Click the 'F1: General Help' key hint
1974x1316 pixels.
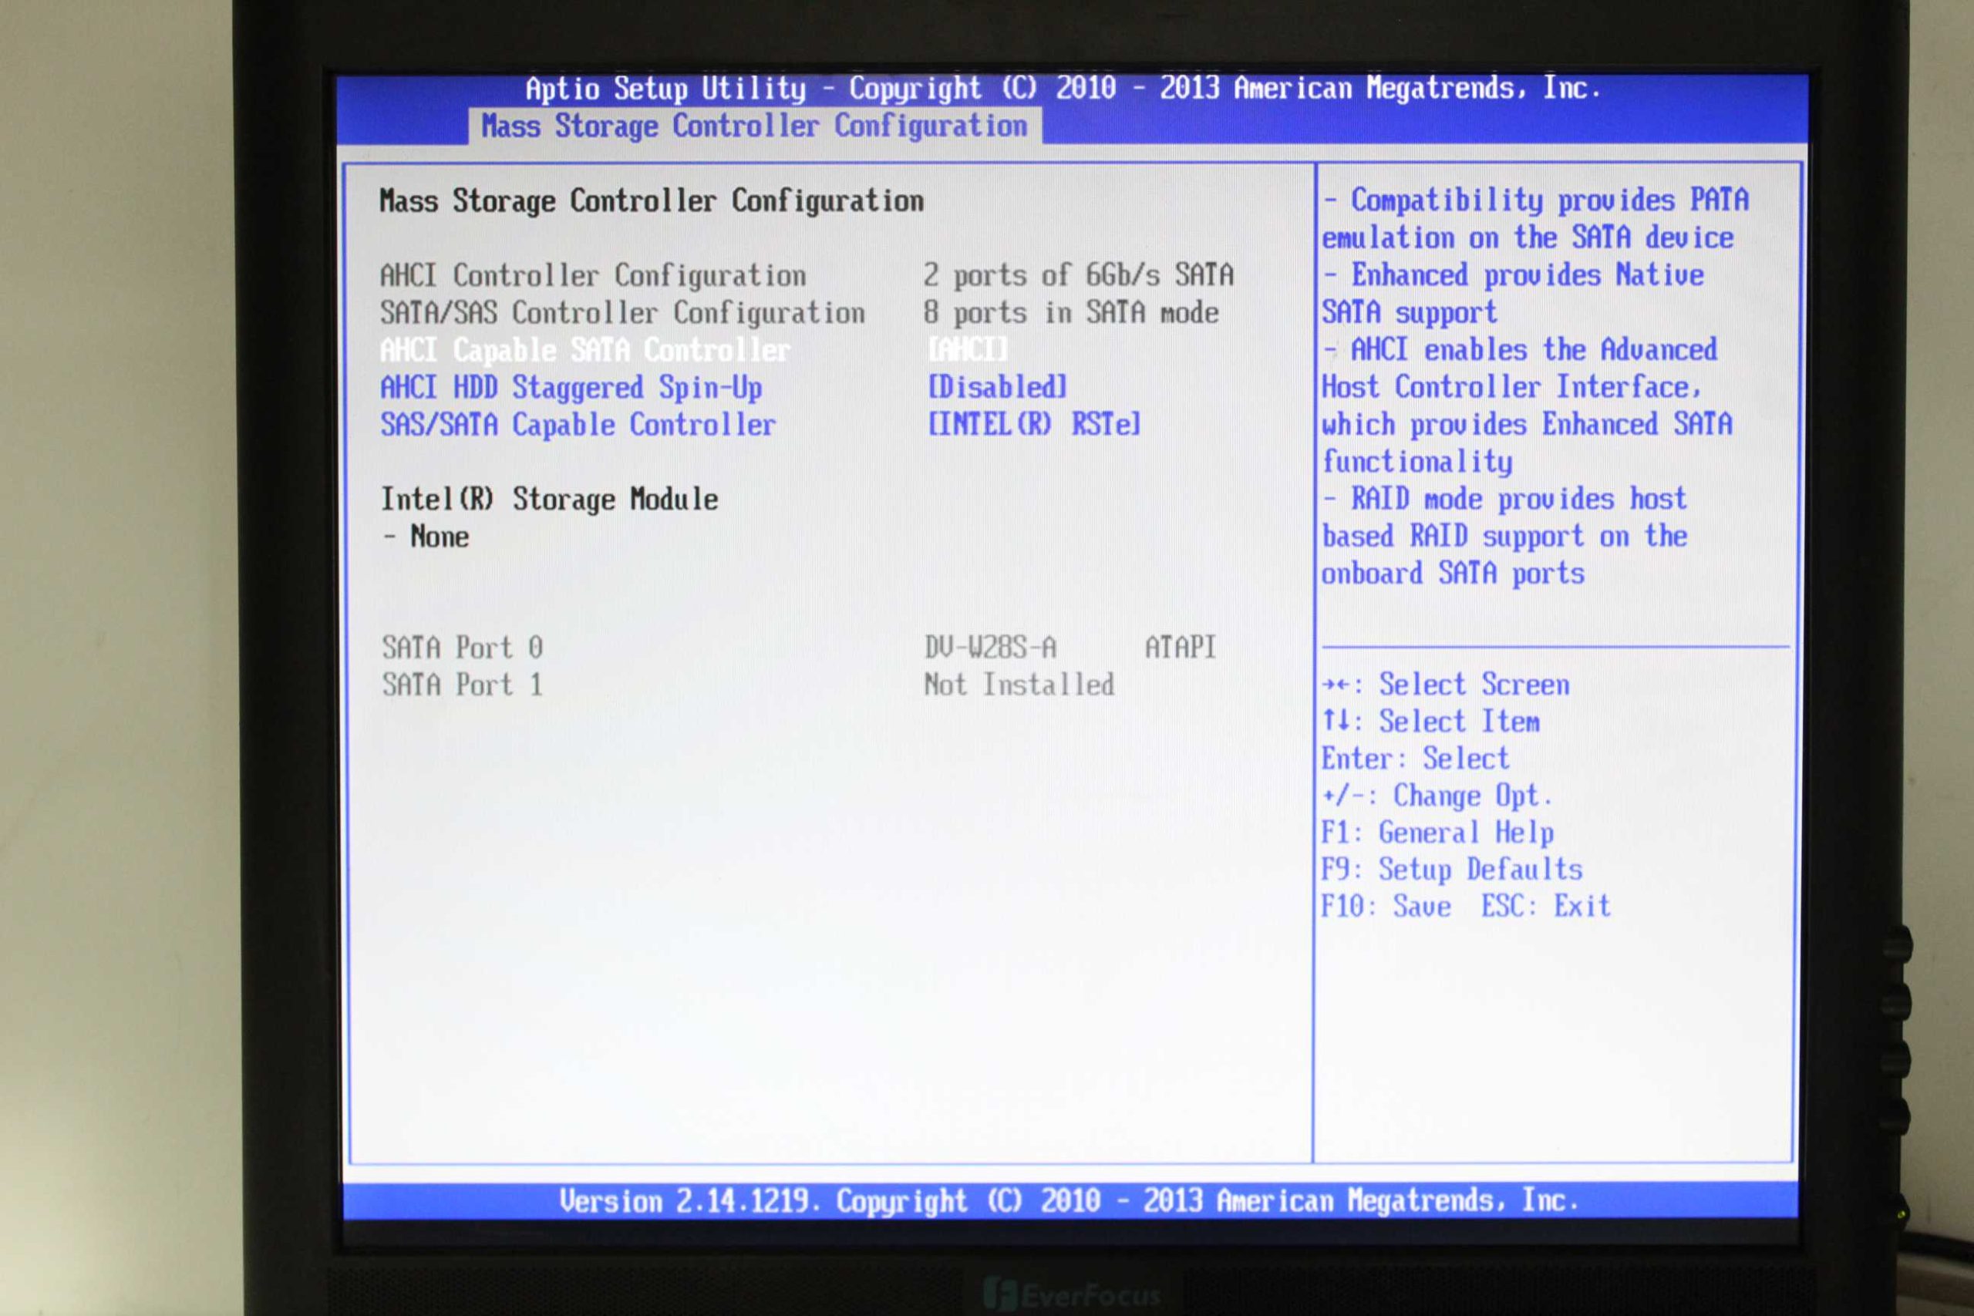(1437, 833)
